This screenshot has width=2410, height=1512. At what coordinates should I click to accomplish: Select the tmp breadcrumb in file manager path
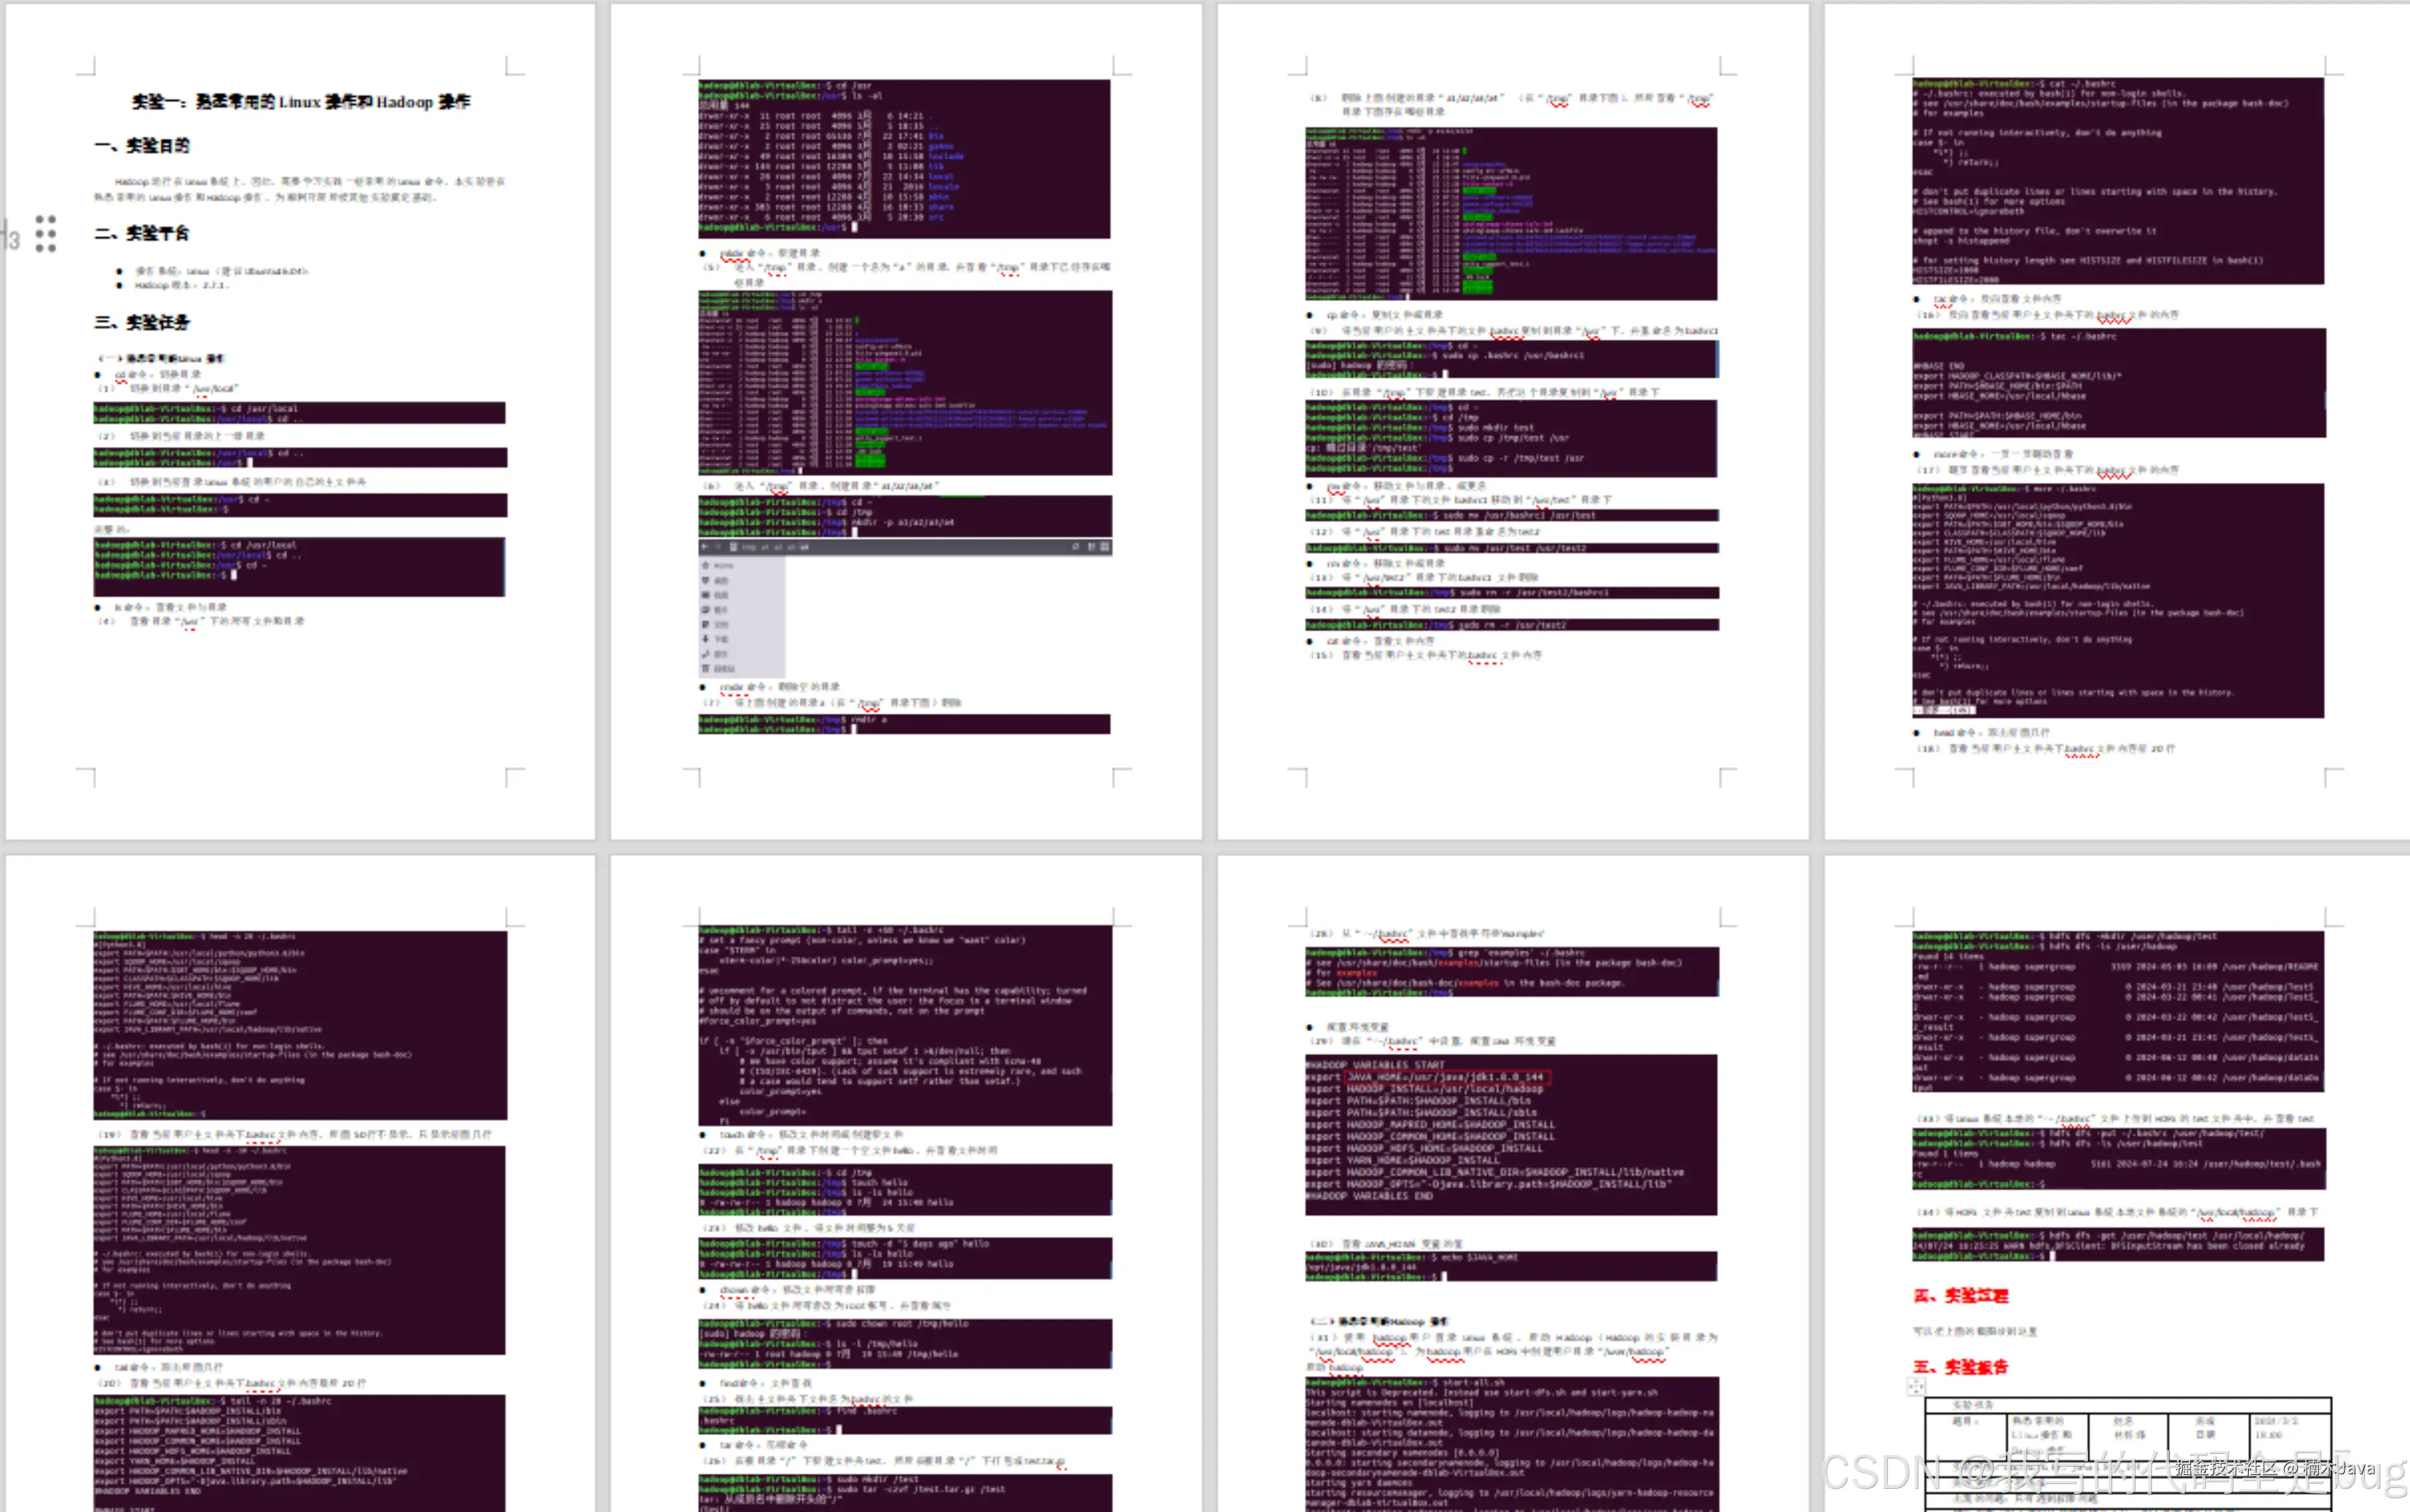(x=749, y=547)
